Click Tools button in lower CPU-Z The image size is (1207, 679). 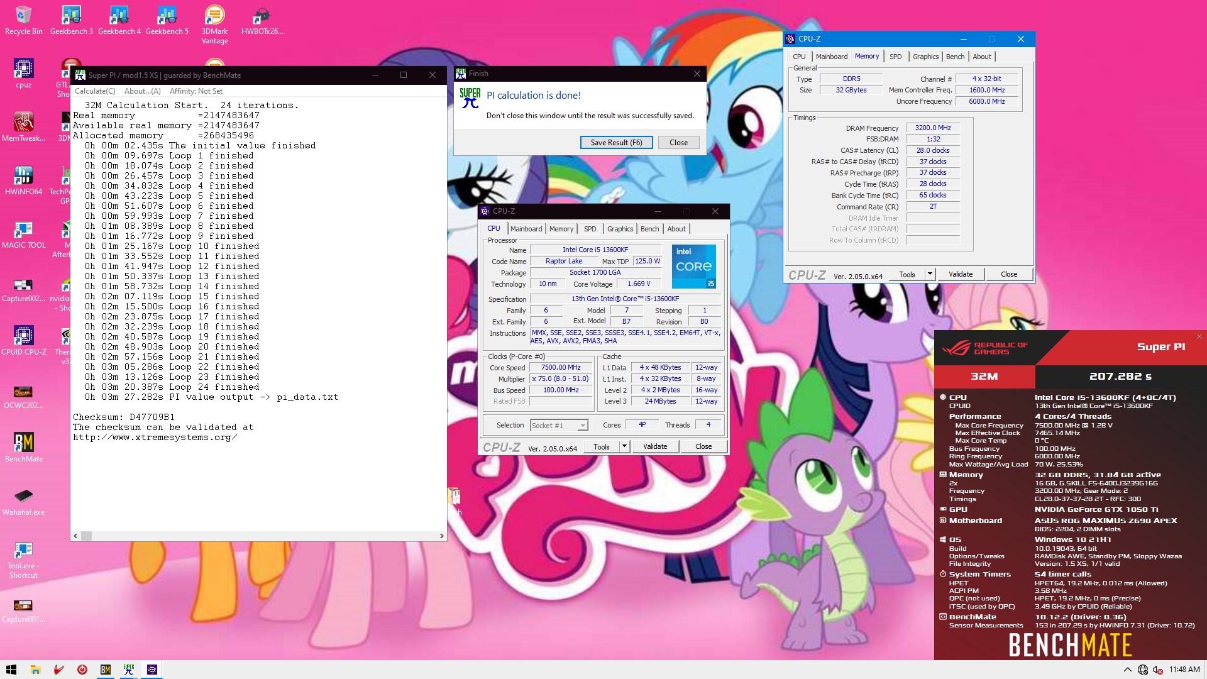click(602, 447)
